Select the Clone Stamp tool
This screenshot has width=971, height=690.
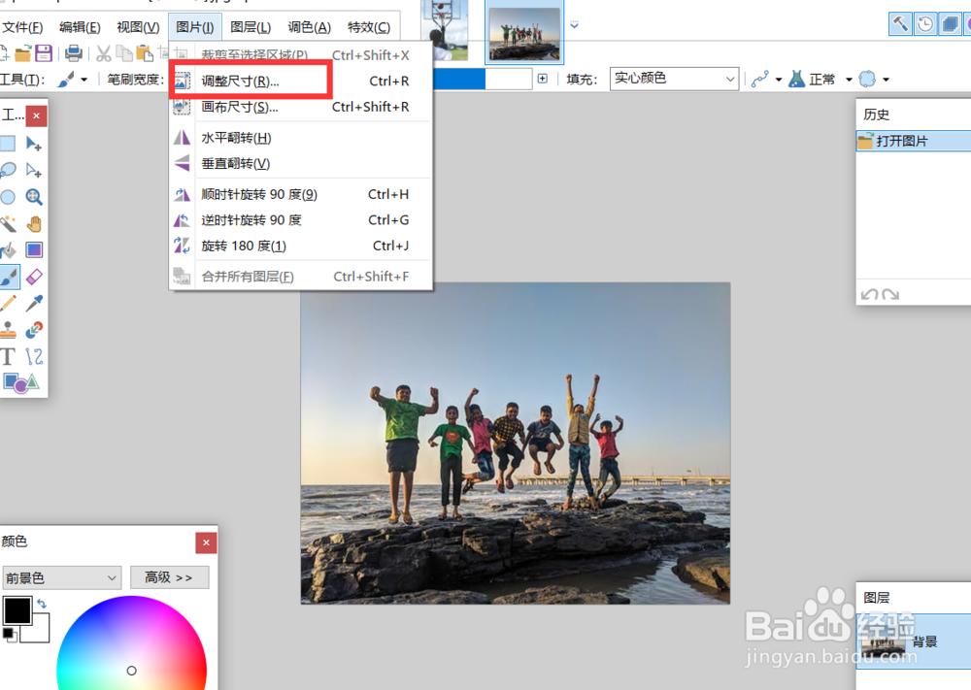click(x=8, y=329)
